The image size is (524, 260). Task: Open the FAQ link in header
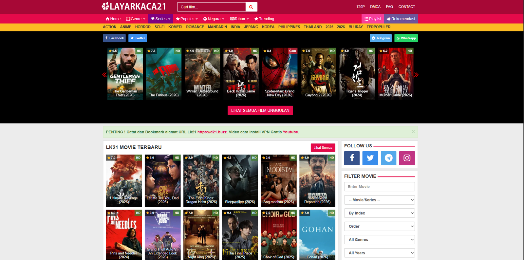pyautogui.click(x=389, y=7)
